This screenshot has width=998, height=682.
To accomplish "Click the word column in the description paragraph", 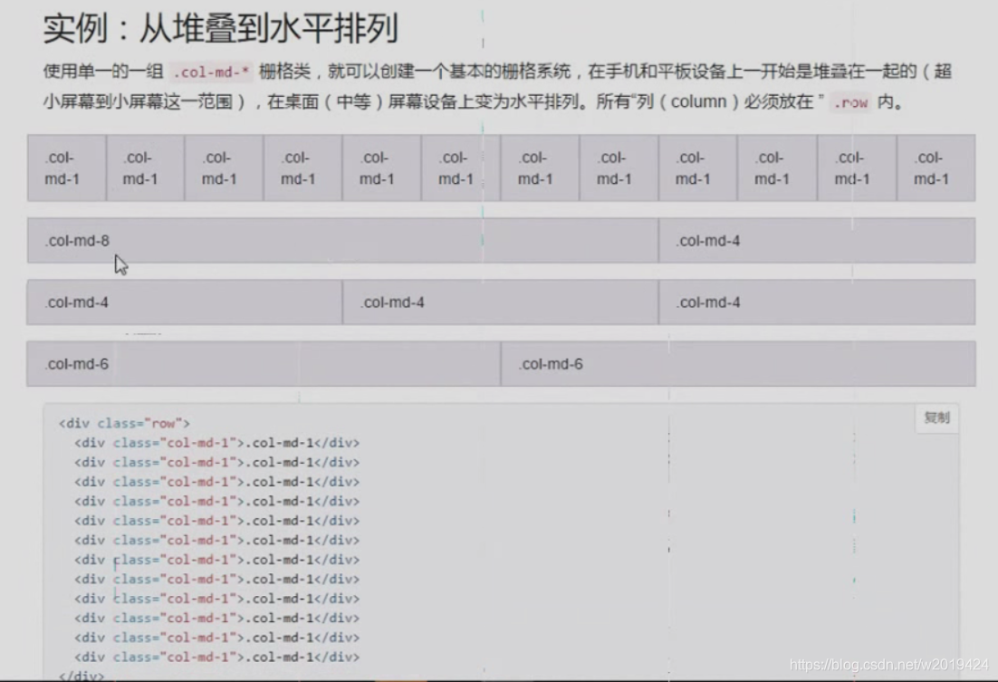I will (698, 101).
